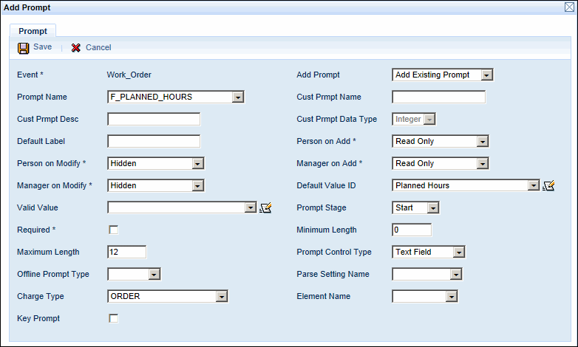Viewport: 578px width, 347px height.
Task: Open the edit icon beside Valid Value
Action: pos(266,208)
